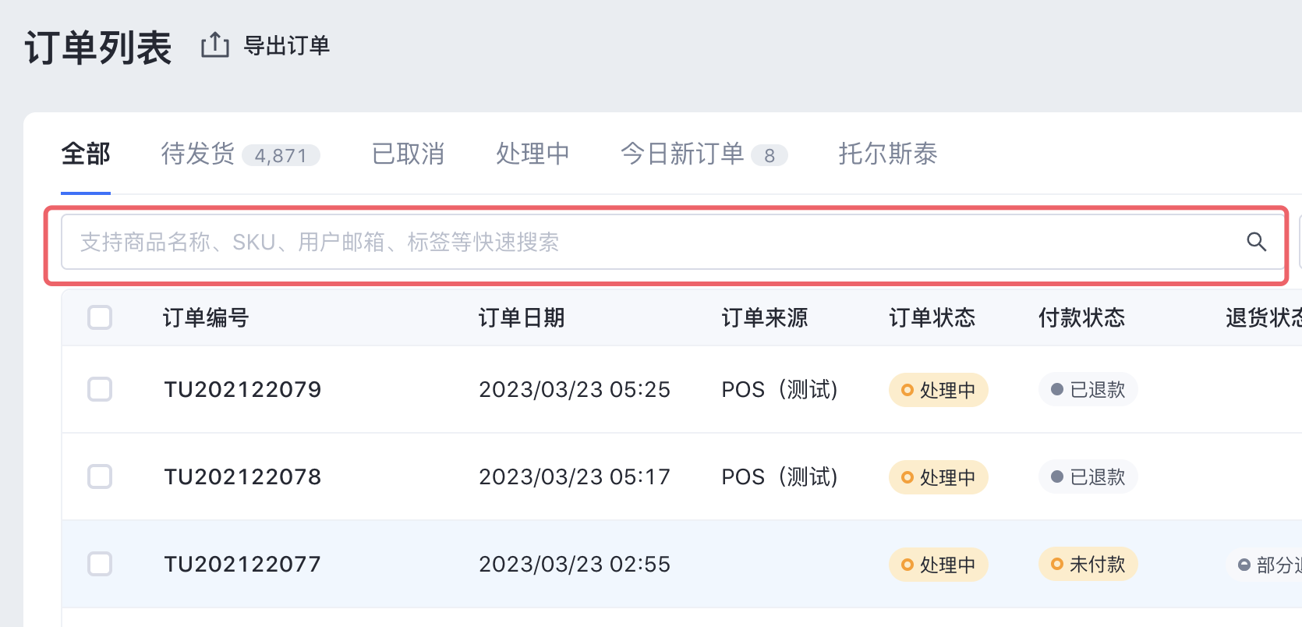The width and height of the screenshot is (1302, 627).
Task: Click the 已退款 badge for TU202122079
Action: coord(1088,389)
